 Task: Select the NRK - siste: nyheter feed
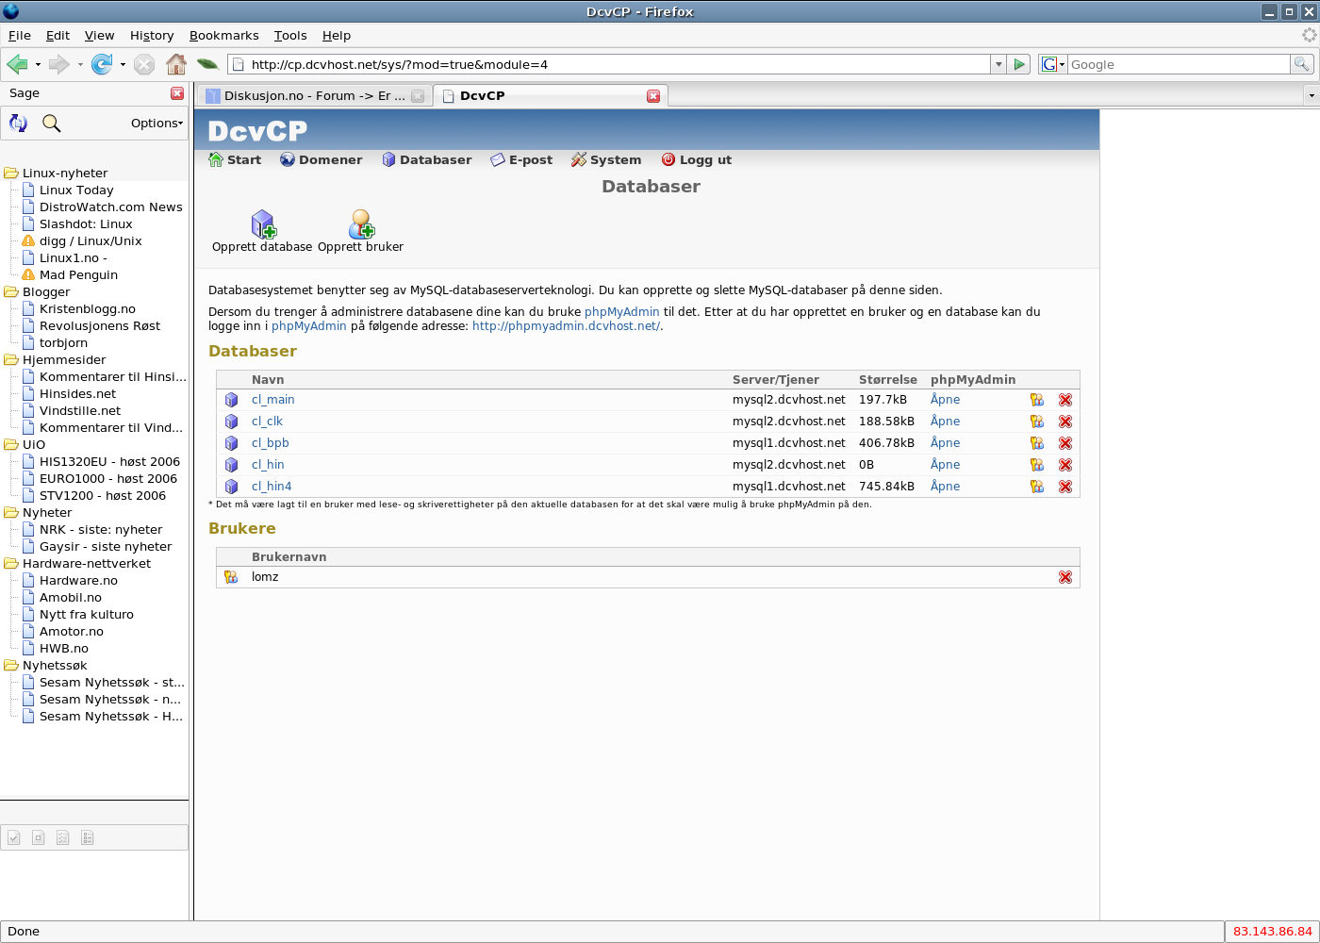(x=101, y=530)
